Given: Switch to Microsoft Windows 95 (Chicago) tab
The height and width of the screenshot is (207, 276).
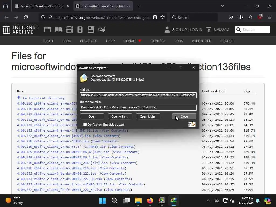Looking at the screenshot, I should 42,6.
